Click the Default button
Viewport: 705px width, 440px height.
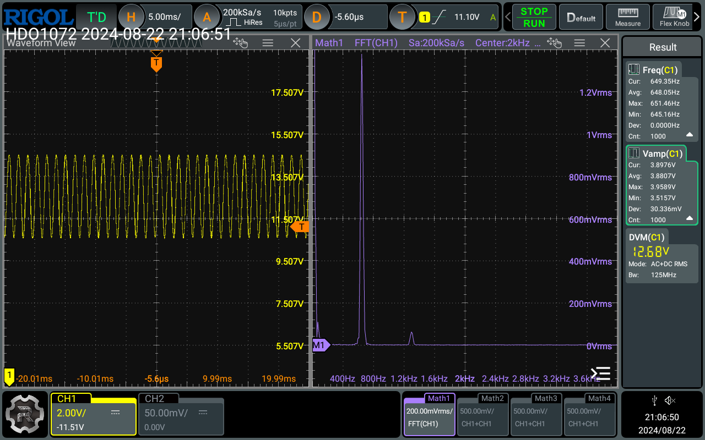coord(581,17)
